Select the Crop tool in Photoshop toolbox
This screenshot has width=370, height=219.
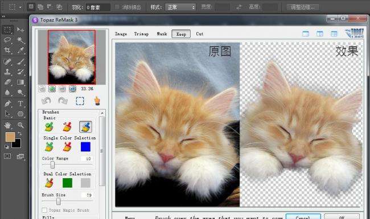[x=8, y=50]
